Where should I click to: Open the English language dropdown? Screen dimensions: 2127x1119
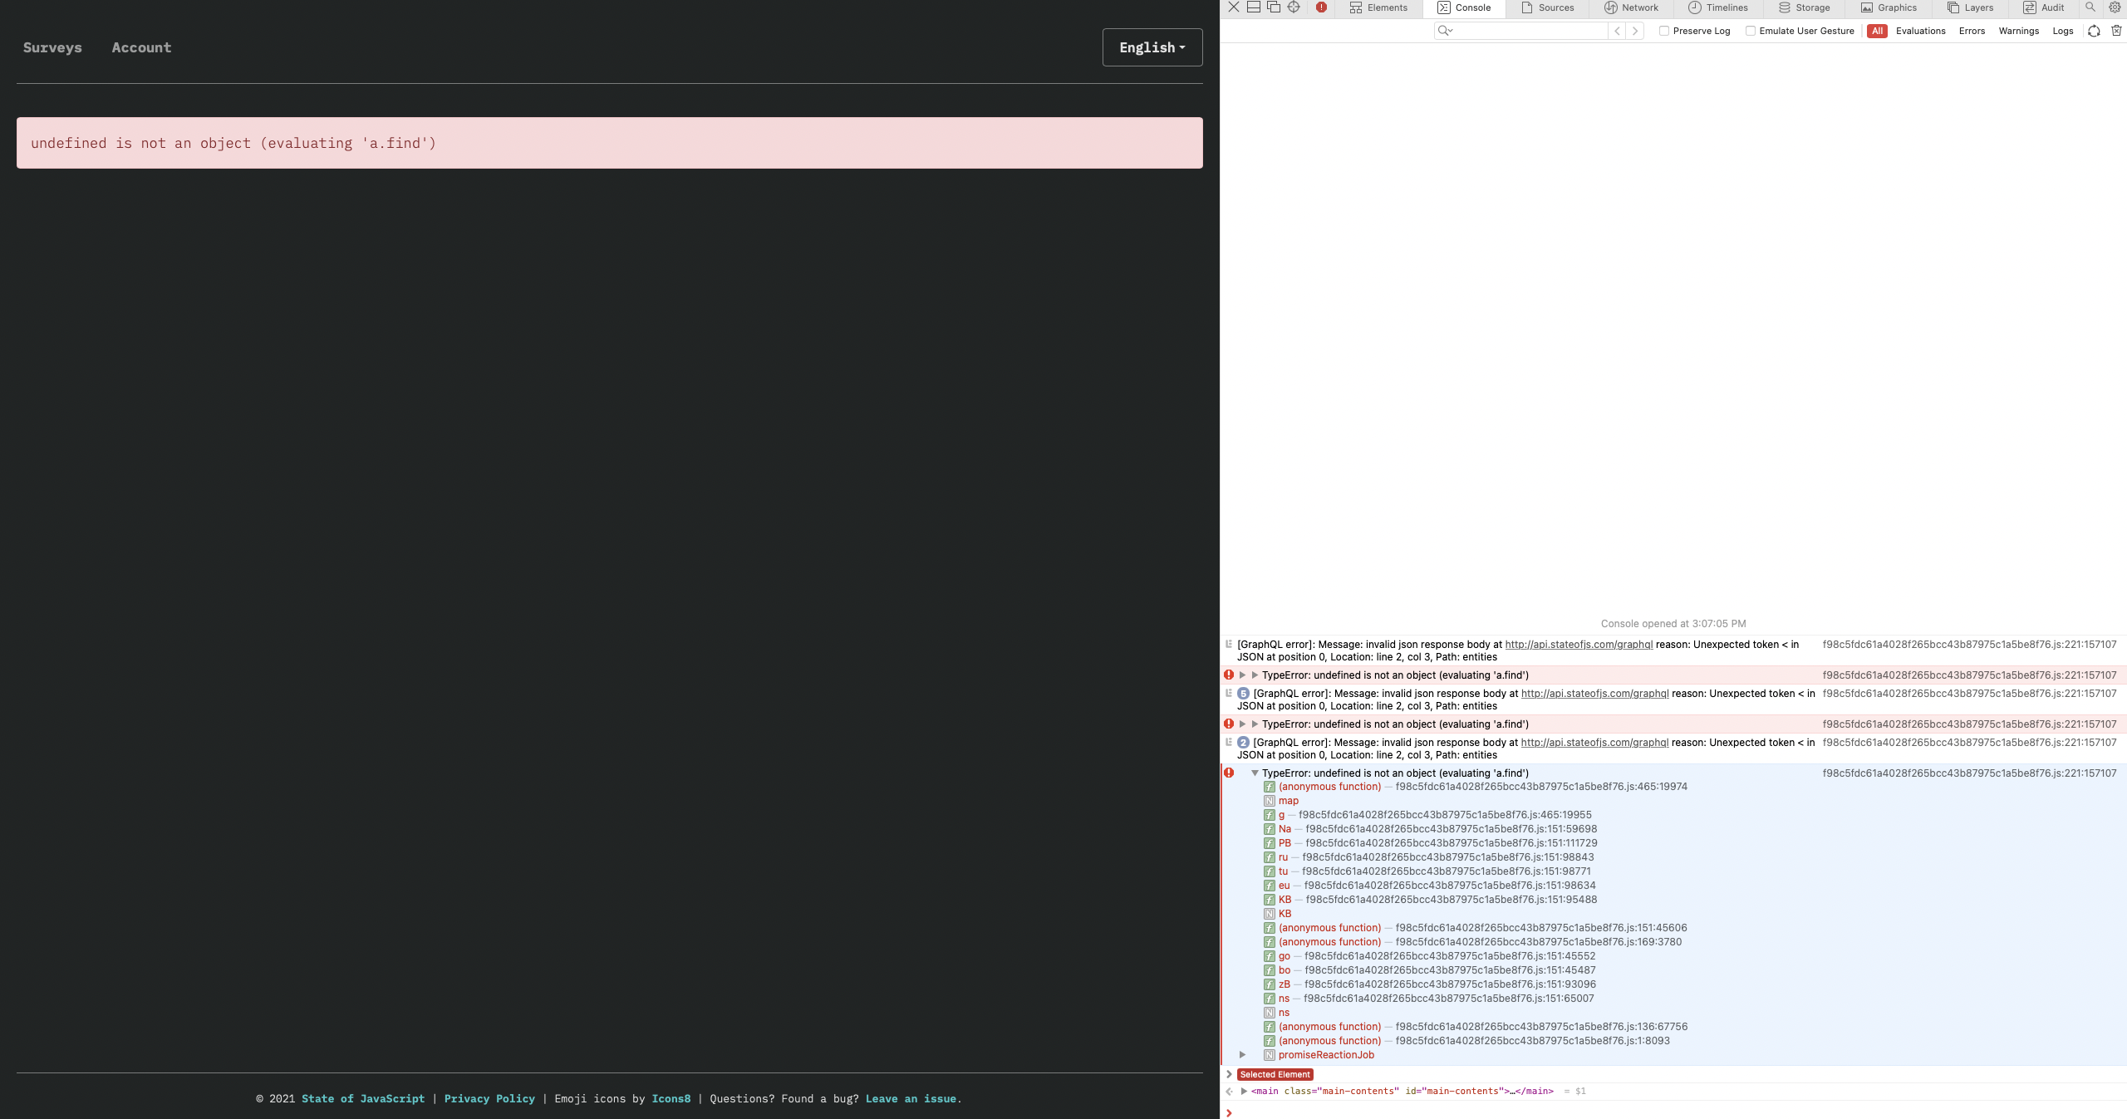(1152, 47)
